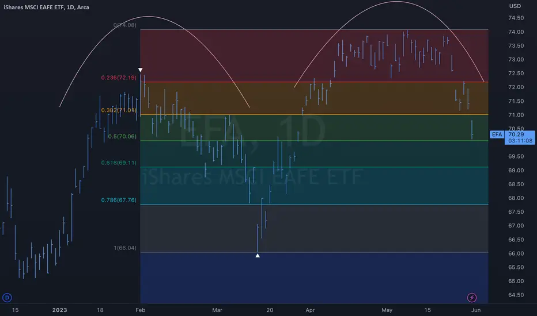Viewport: 537px width, 316px height.
Task: Click the 0(74.08) Fibonacci level label
Action: point(124,25)
